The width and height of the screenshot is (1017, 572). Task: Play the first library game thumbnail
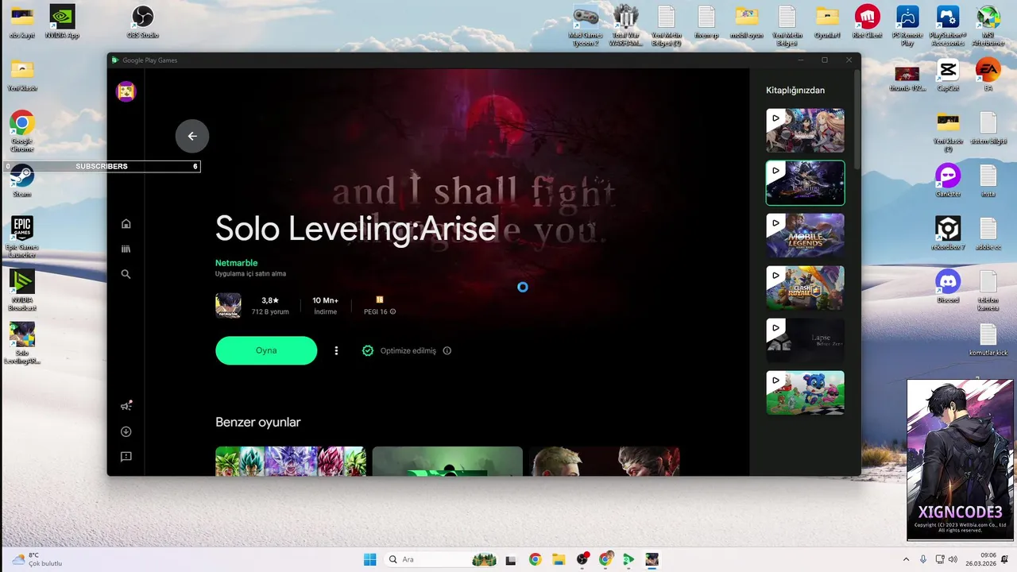805,130
